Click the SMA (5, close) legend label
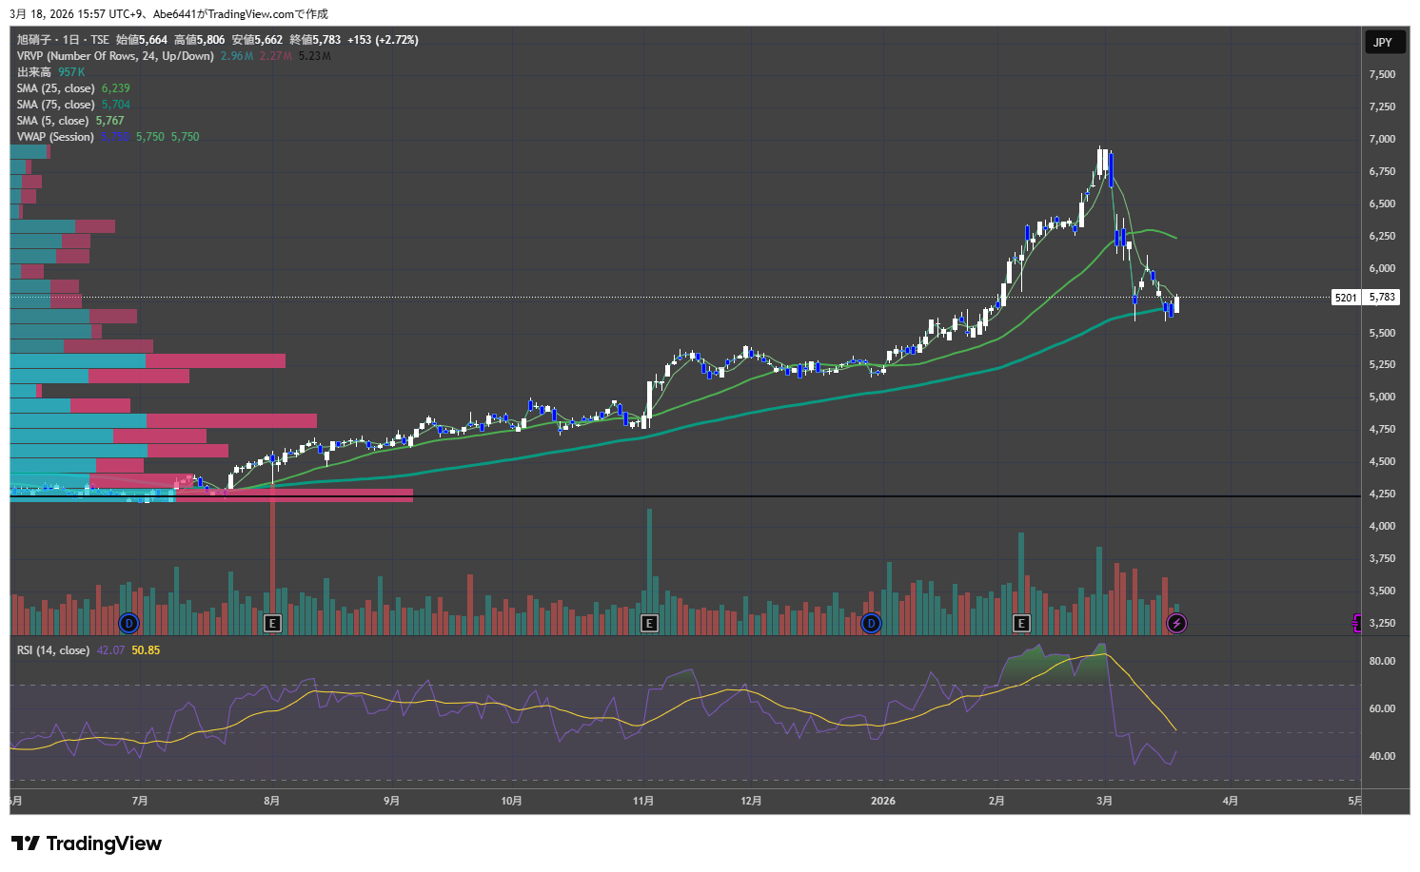The width and height of the screenshot is (1420, 872). (52, 121)
